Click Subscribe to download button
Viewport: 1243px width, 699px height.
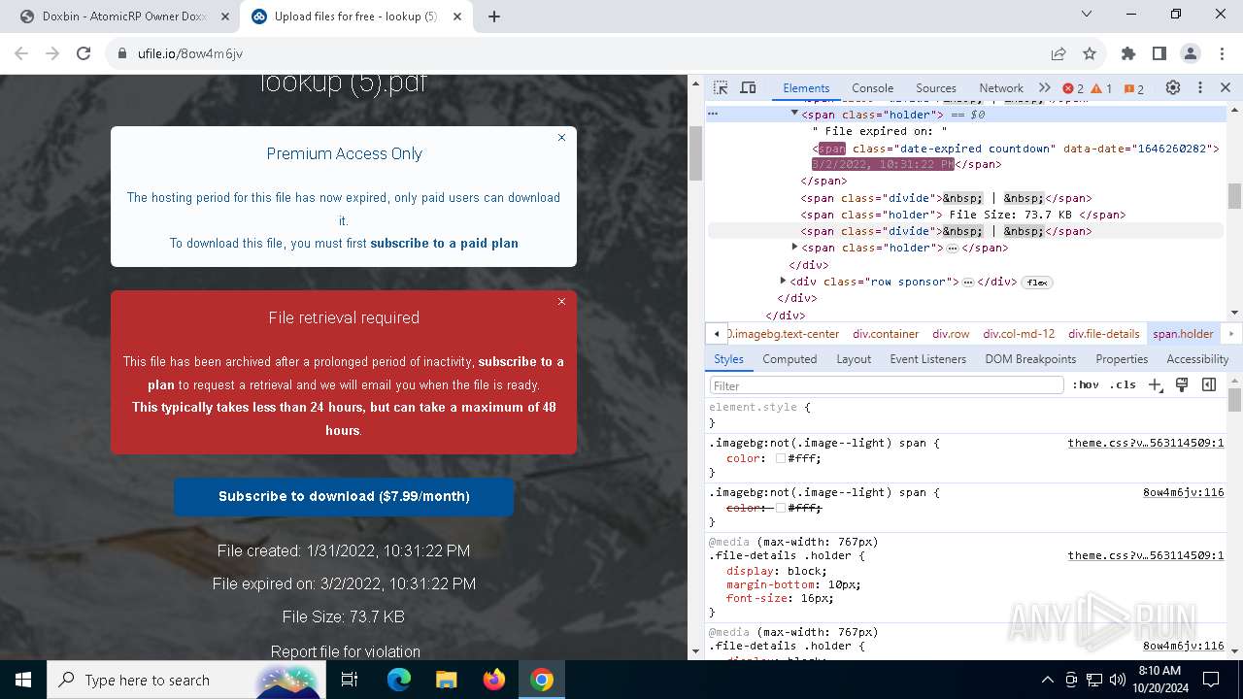tap(344, 496)
